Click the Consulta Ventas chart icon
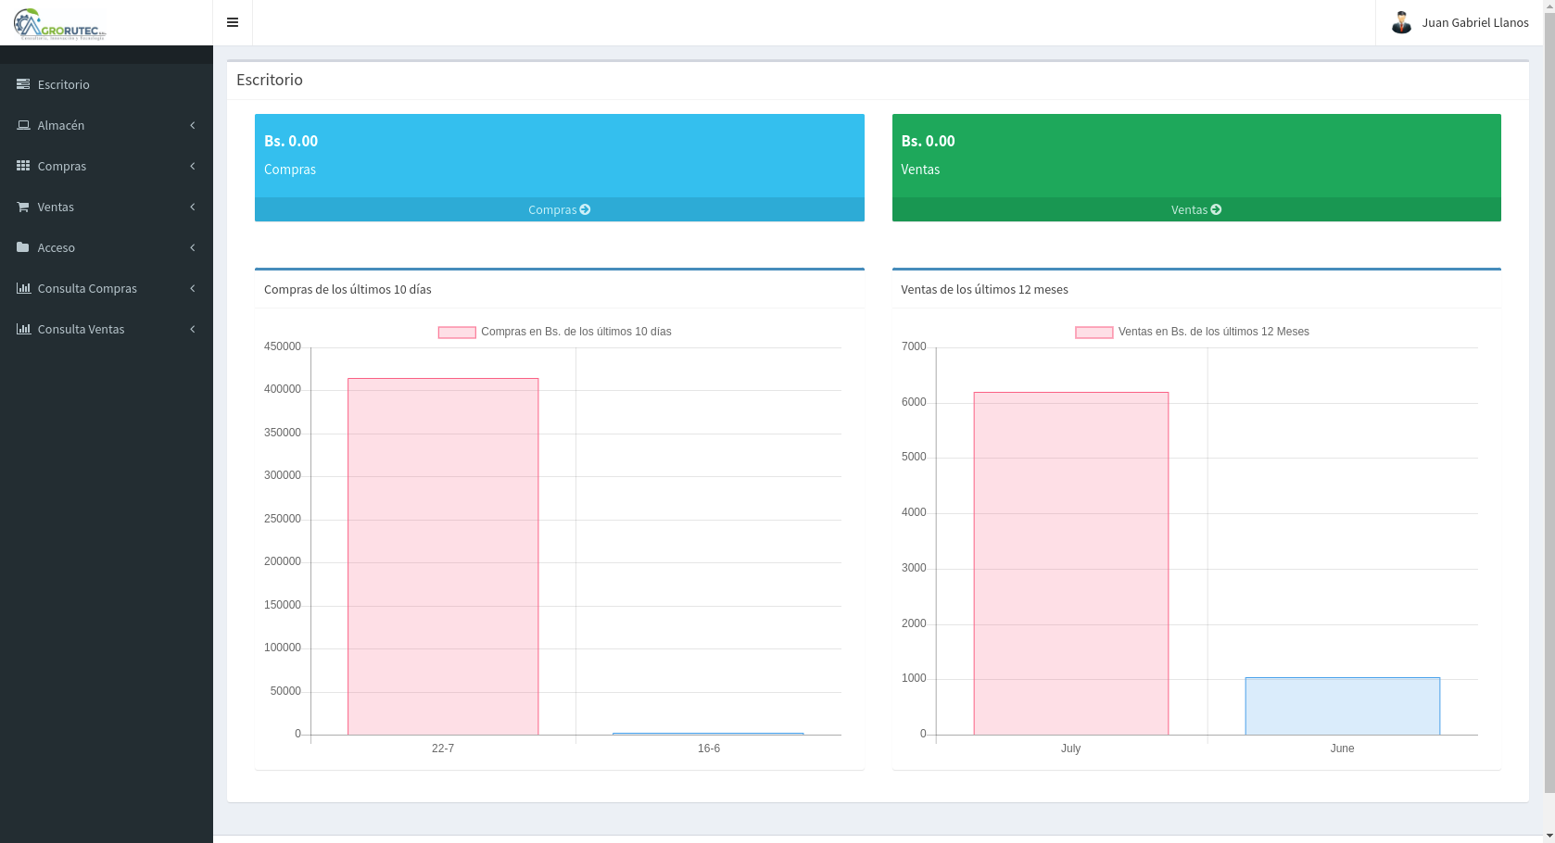This screenshot has width=1555, height=843. (x=23, y=329)
